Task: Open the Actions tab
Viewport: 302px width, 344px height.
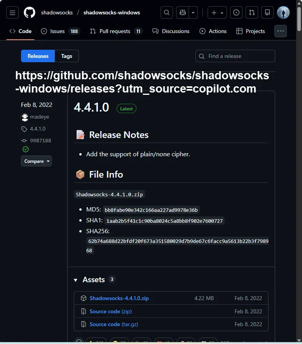Action: pos(213,31)
